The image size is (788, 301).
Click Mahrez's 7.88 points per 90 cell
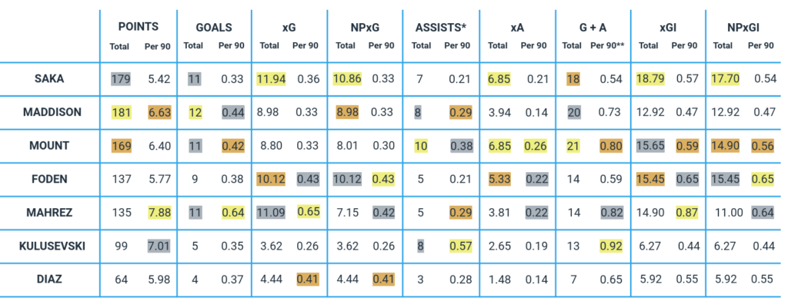pyautogui.click(x=159, y=213)
